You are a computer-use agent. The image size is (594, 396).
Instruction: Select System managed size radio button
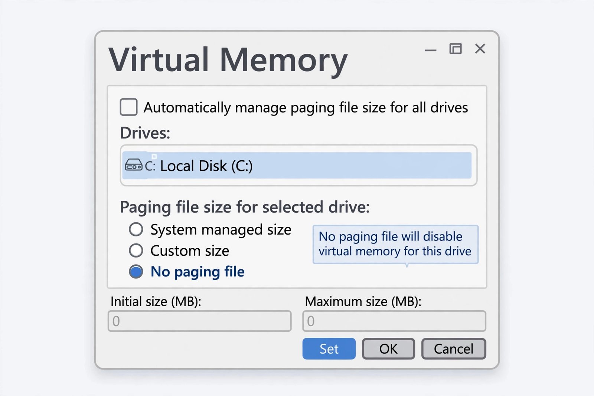[136, 229]
